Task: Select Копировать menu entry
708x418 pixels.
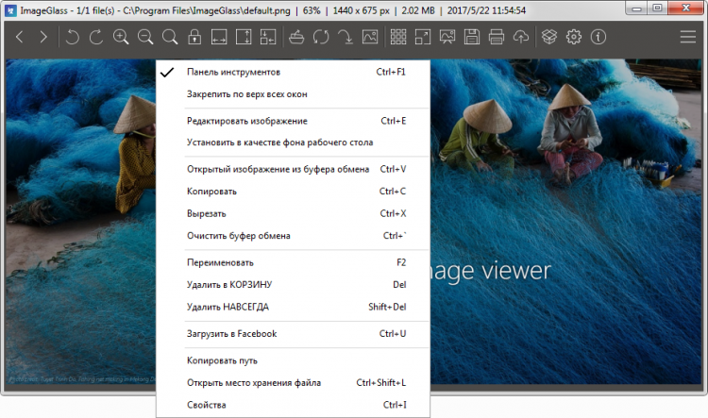Action: 293,191
